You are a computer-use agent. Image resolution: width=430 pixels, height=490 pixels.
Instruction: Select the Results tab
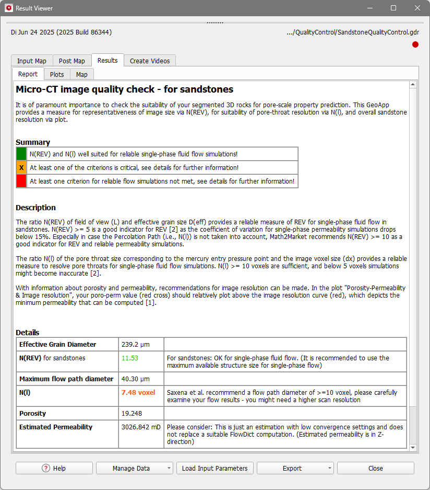pyautogui.click(x=107, y=60)
